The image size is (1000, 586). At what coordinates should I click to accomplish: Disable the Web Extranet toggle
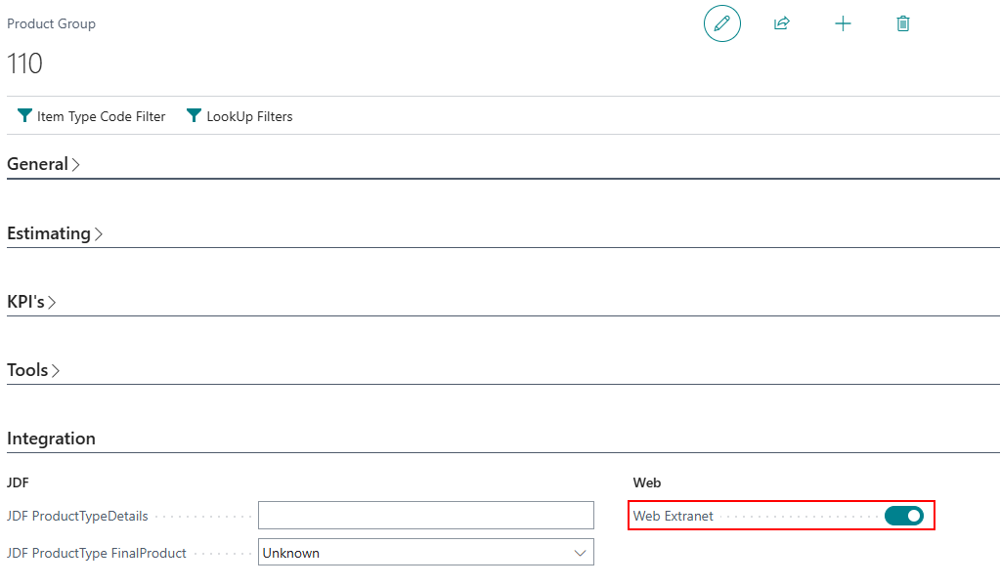(x=903, y=516)
